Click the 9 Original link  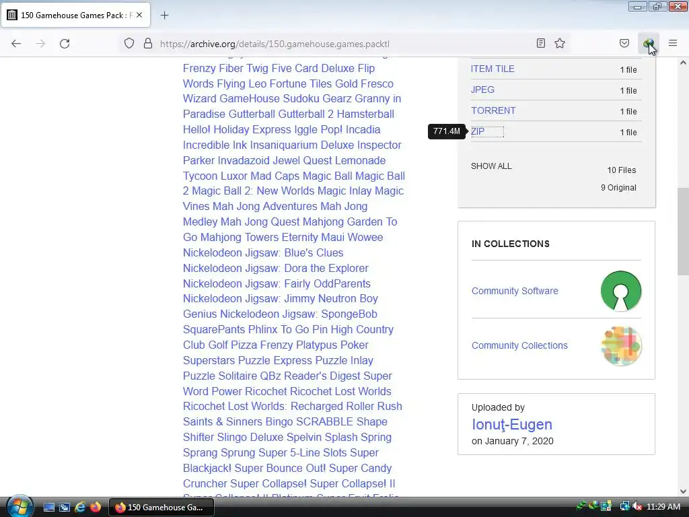618,188
